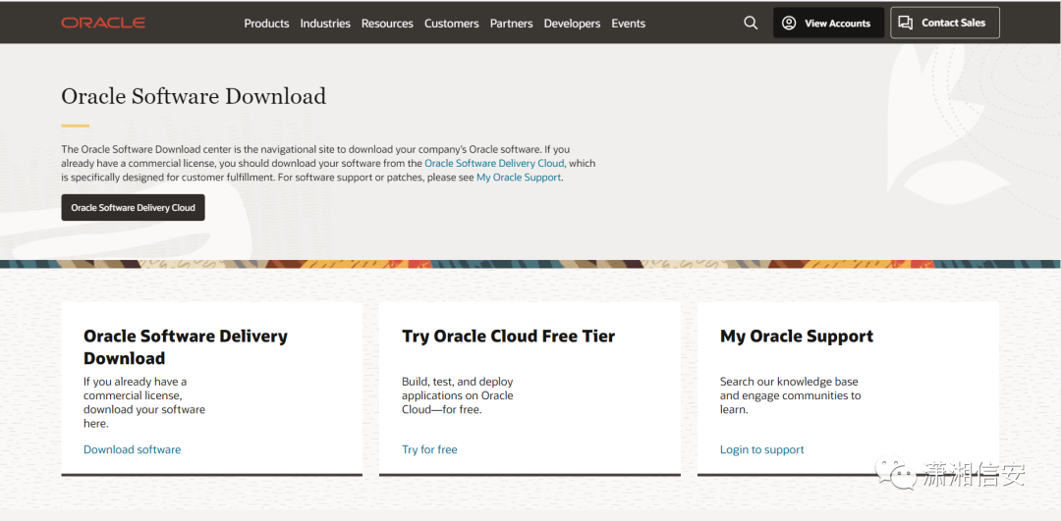Open the Industries menu
This screenshot has width=1061, height=521.
coord(325,23)
